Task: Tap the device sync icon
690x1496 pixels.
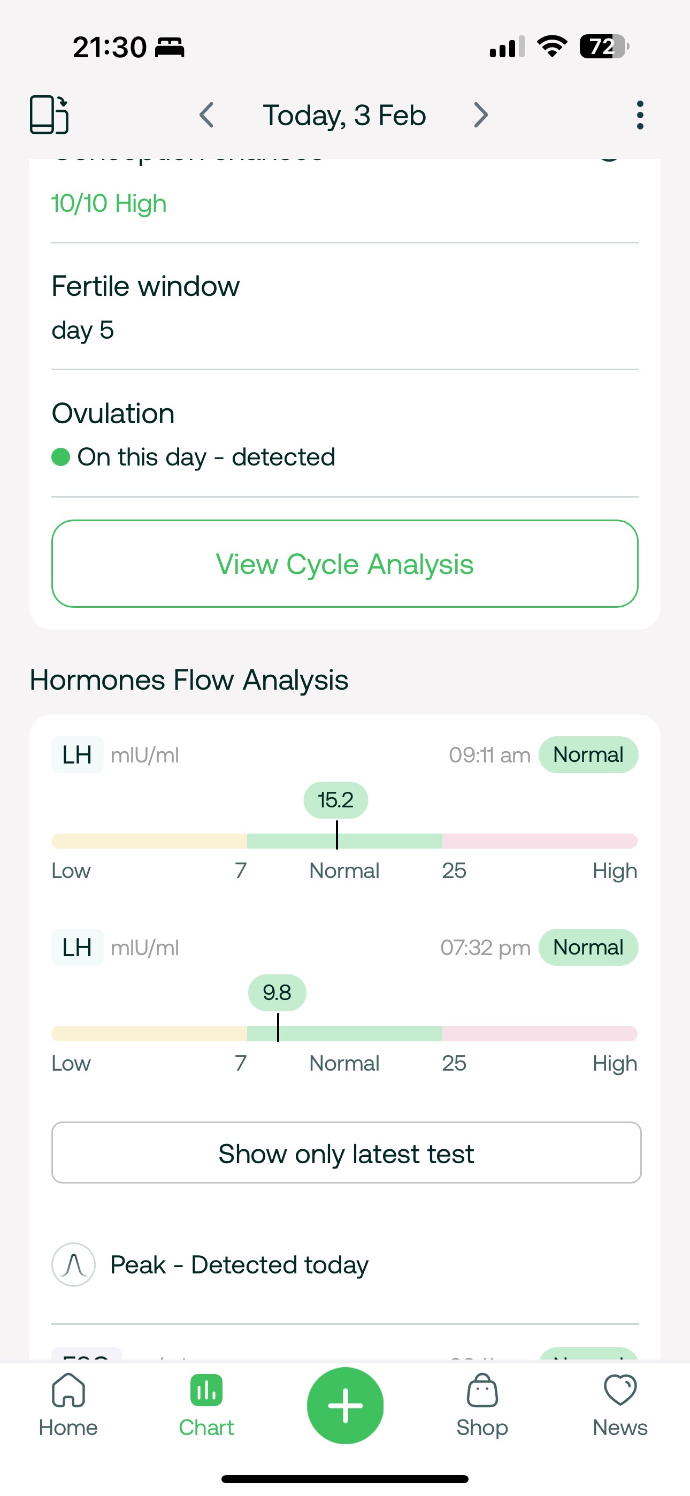Action: tap(49, 115)
